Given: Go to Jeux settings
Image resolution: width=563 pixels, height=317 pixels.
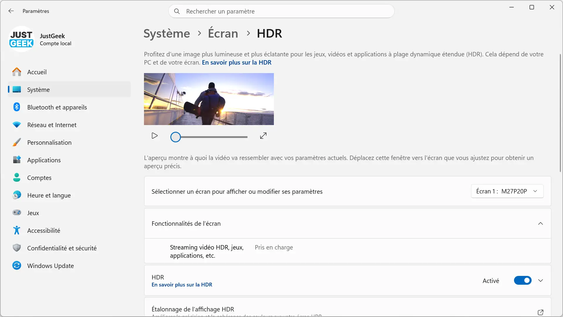Looking at the screenshot, I should point(69,213).
